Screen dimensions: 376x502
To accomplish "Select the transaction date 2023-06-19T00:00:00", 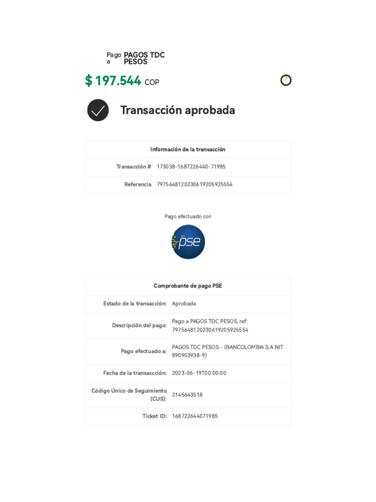I will (199, 373).
